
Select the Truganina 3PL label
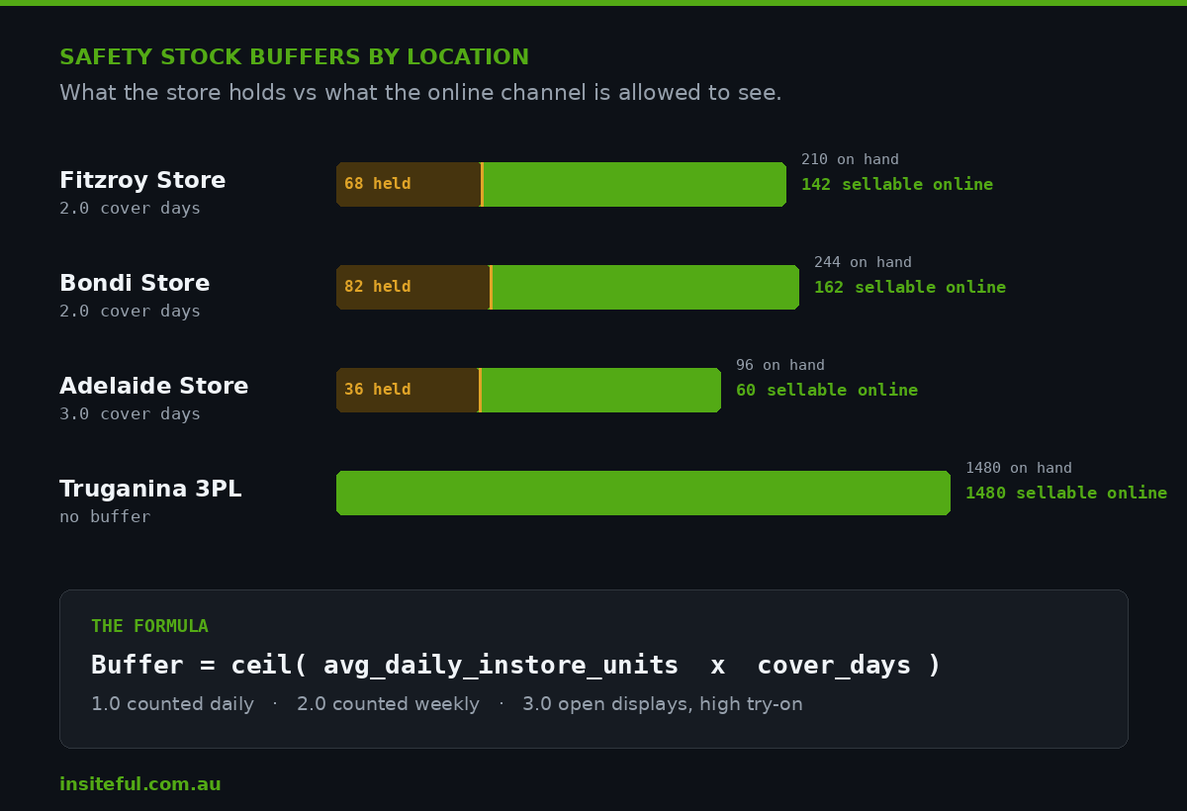(150, 490)
